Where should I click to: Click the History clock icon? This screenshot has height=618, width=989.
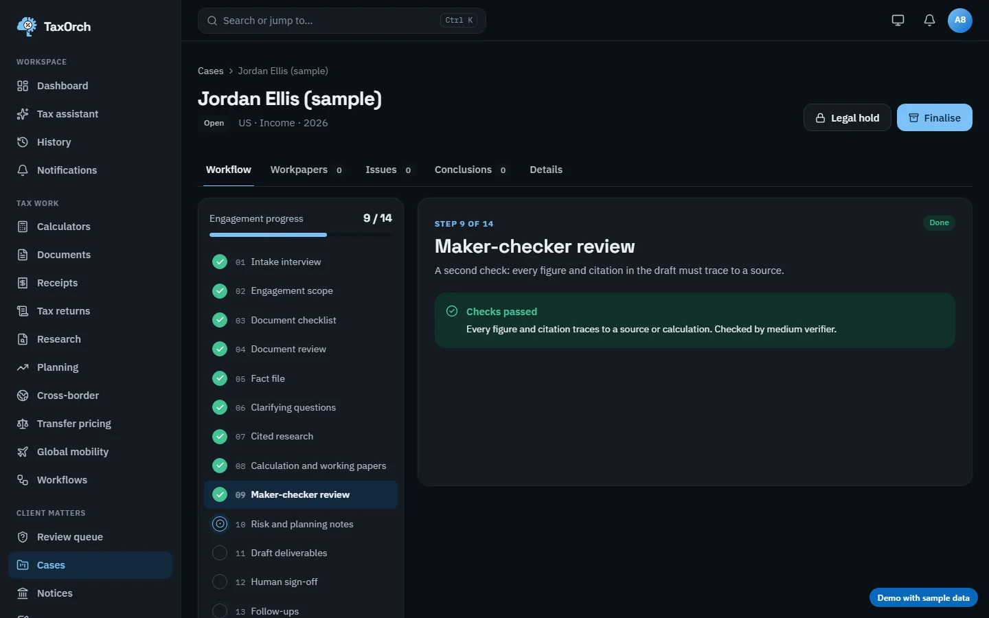tap(23, 142)
